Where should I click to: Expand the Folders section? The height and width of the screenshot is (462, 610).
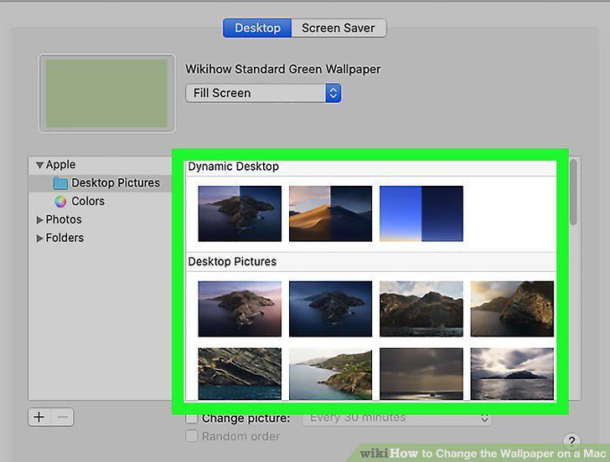[39, 239]
